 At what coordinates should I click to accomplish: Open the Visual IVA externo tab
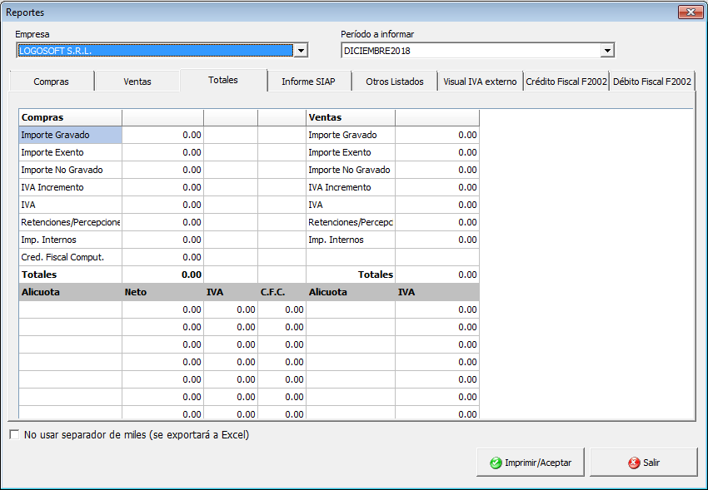[x=481, y=82]
